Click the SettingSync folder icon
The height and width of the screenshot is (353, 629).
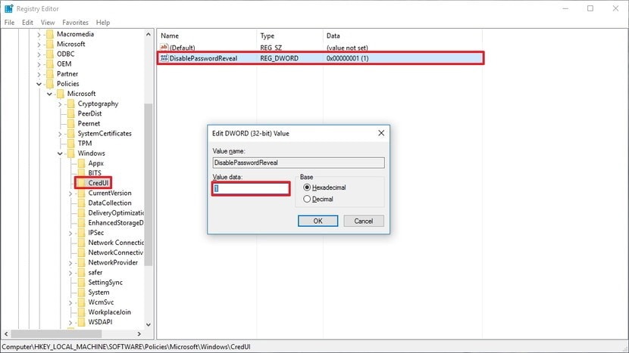coord(81,282)
